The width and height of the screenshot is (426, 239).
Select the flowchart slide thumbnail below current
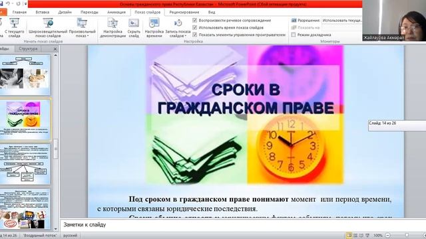[25, 164]
